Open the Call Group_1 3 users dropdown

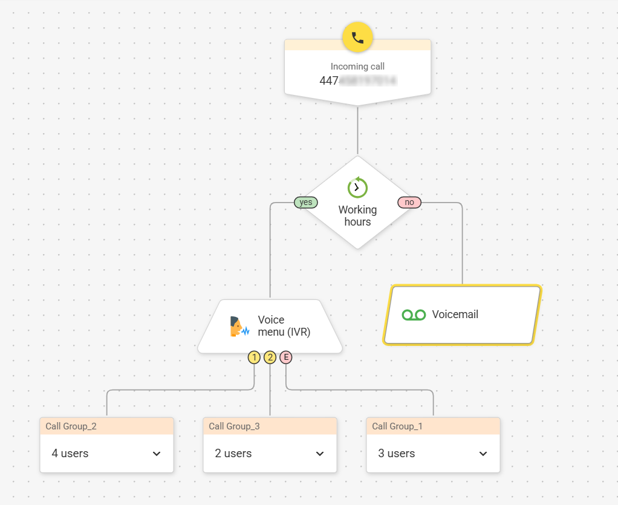pyautogui.click(x=483, y=454)
